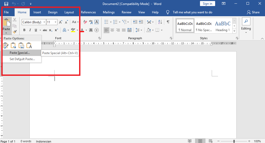Image resolution: width=265 pixels, height=143 pixels.
Task: Click the Text Effects and Typography icon
Action: point(64,30)
